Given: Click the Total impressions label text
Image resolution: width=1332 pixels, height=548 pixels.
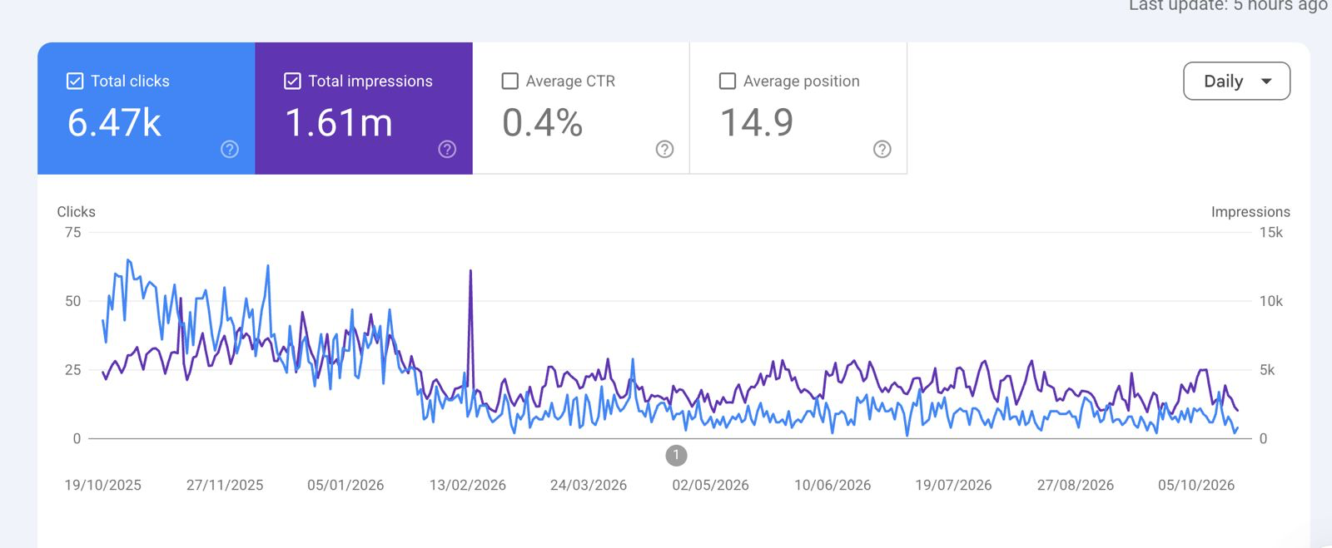Looking at the screenshot, I should (x=370, y=81).
